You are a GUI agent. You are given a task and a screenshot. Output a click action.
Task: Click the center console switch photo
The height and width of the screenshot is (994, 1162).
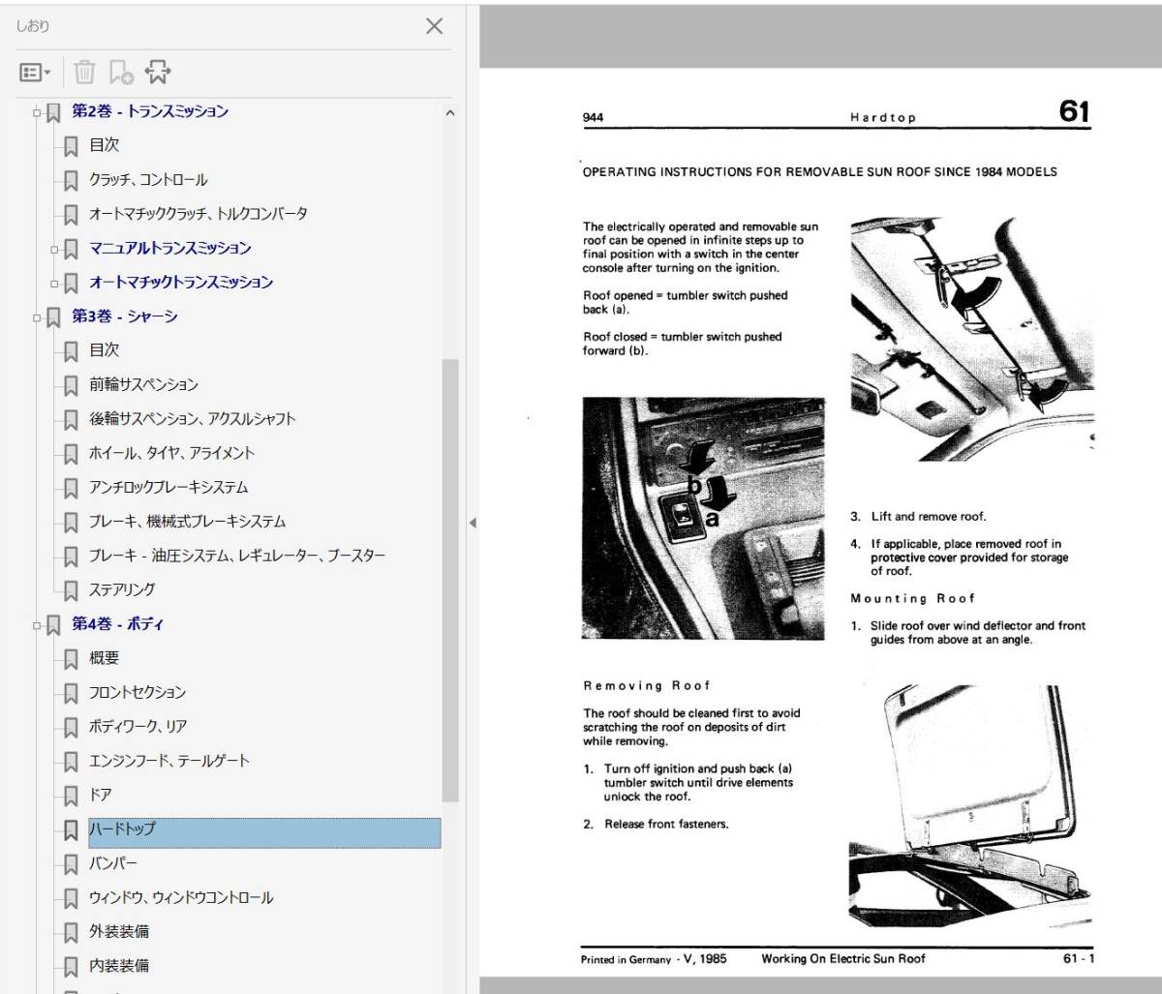(704, 519)
